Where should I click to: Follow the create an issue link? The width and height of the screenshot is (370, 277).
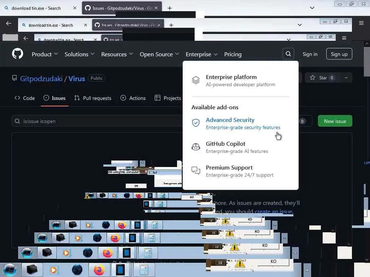(x=274, y=211)
